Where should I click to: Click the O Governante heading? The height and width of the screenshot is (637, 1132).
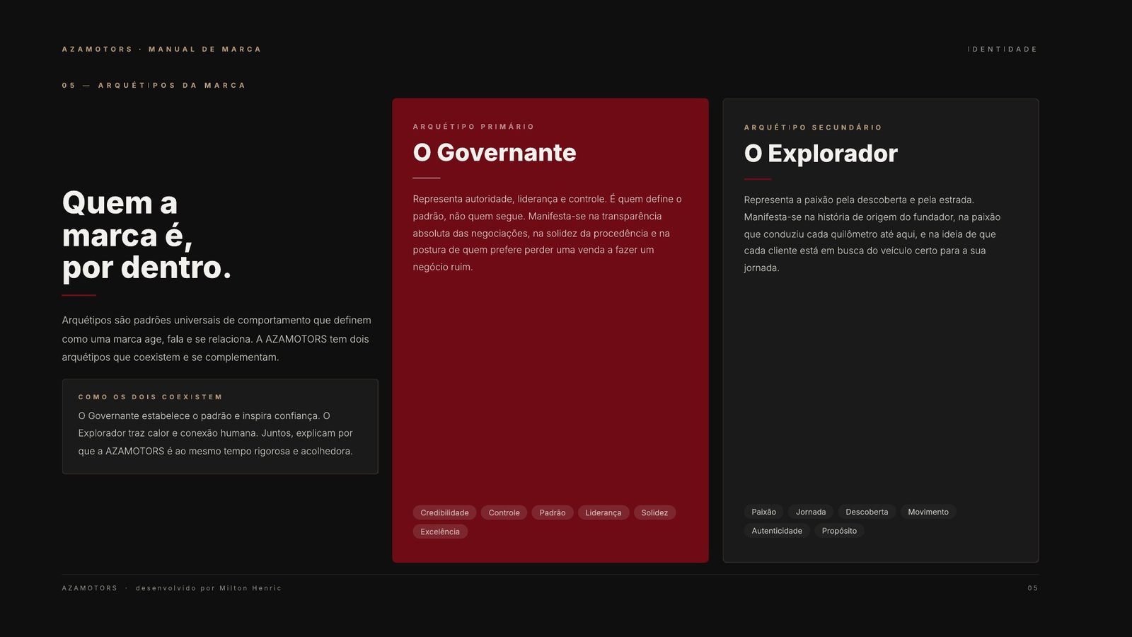point(495,153)
